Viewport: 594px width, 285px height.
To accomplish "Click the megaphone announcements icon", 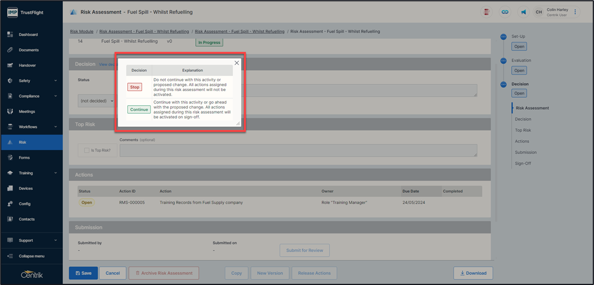I will 523,12.
